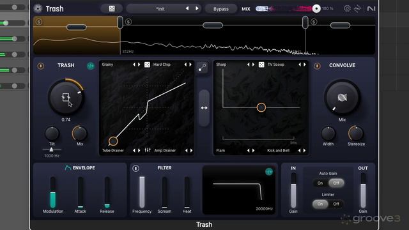The width and height of the screenshot is (409, 230).
Task: Click the sliders icon beside Amp Drainer
Action: (x=148, y=150)
